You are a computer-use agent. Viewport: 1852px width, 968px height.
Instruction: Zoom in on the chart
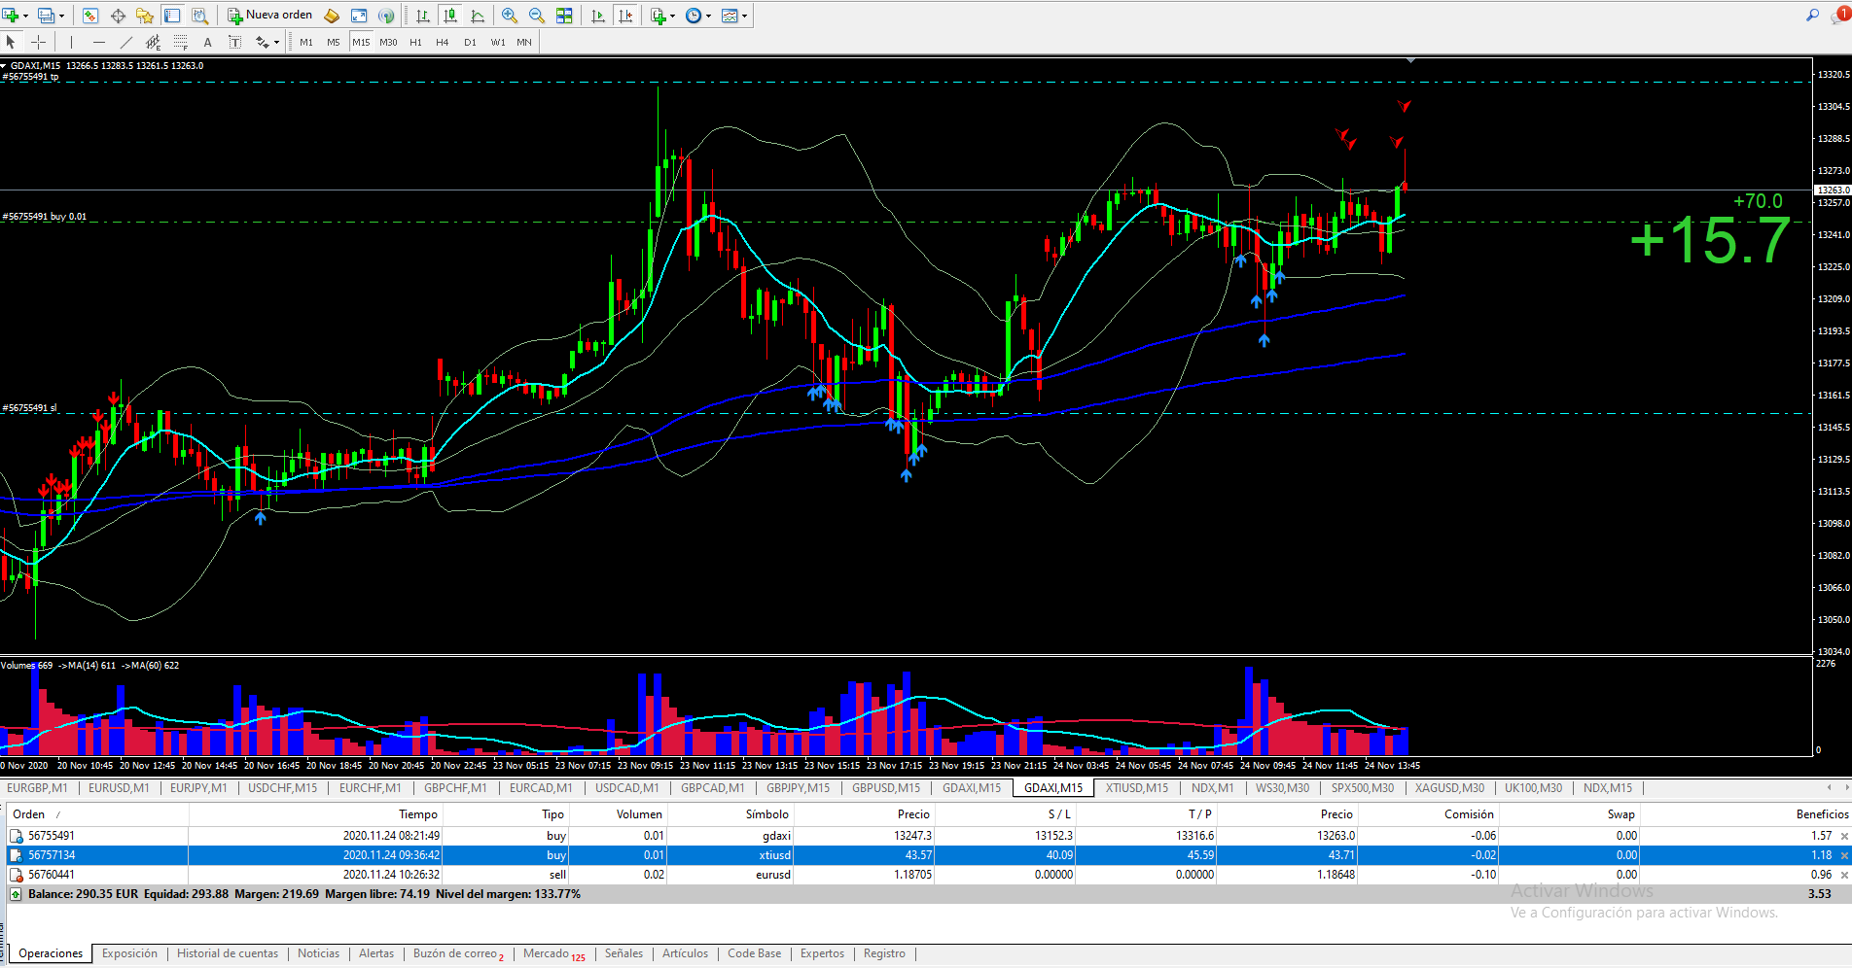click(510, 16)
